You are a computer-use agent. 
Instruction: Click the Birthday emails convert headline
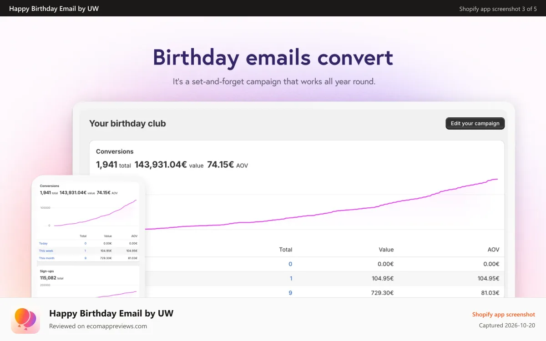(273, 58)
